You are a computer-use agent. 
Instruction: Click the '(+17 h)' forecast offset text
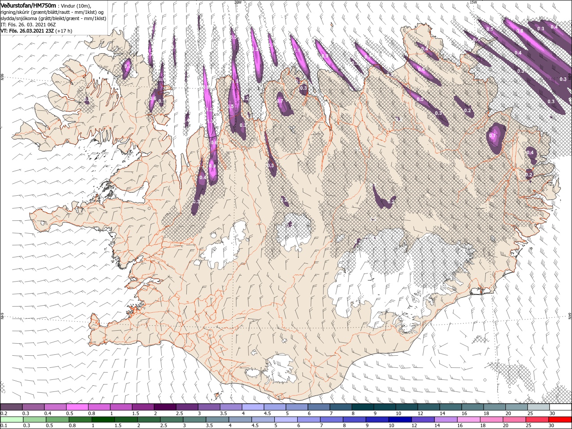(x=64, y=31)
